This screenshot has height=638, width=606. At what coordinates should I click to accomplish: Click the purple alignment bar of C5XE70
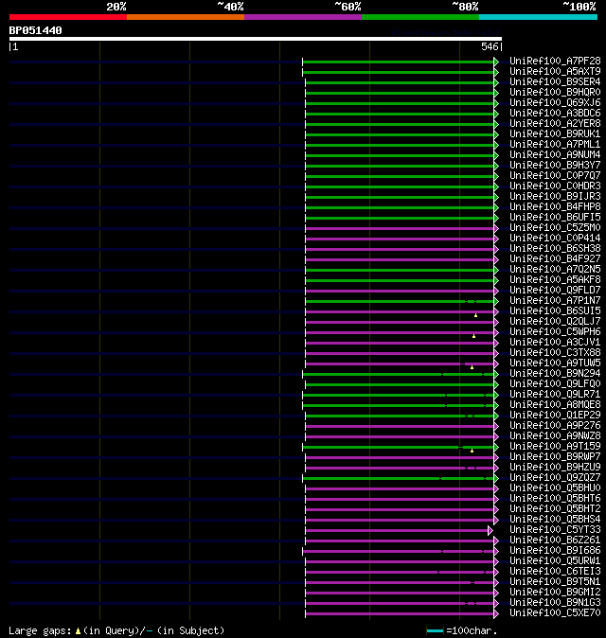(400, 614)
